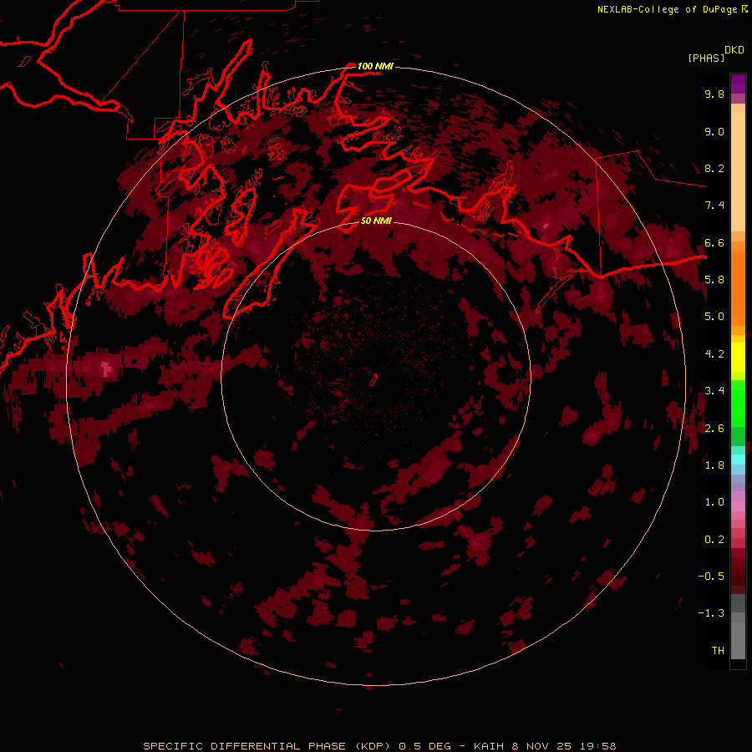Click the 0.5 DEG elevation text
752x752 pixels.
point(424,746)
